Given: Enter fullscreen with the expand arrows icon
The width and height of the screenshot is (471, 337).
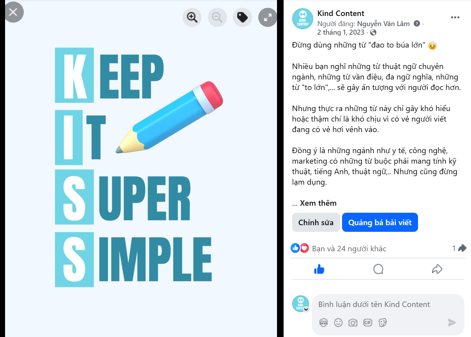Looking at the screenshot, I should [x=268, y=17].
